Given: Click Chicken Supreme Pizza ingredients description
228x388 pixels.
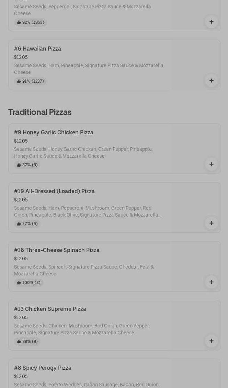Looking at the screenshot, I should pos(82,329).
